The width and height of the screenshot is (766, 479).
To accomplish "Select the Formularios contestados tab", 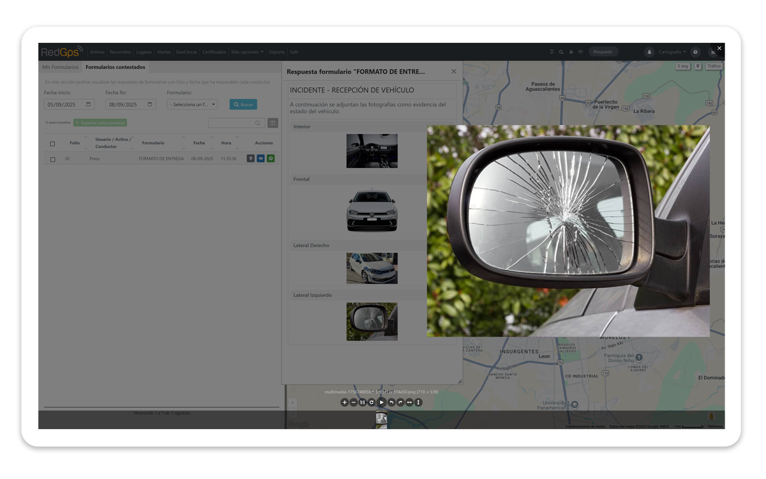I will (x=116, y=67).
